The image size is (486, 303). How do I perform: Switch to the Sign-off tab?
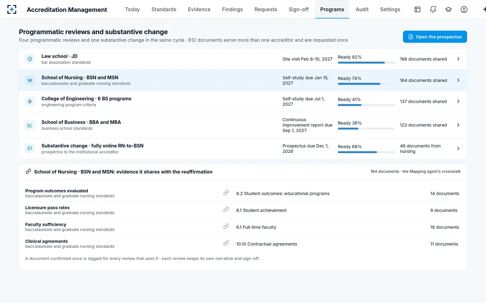coord(299,9)
